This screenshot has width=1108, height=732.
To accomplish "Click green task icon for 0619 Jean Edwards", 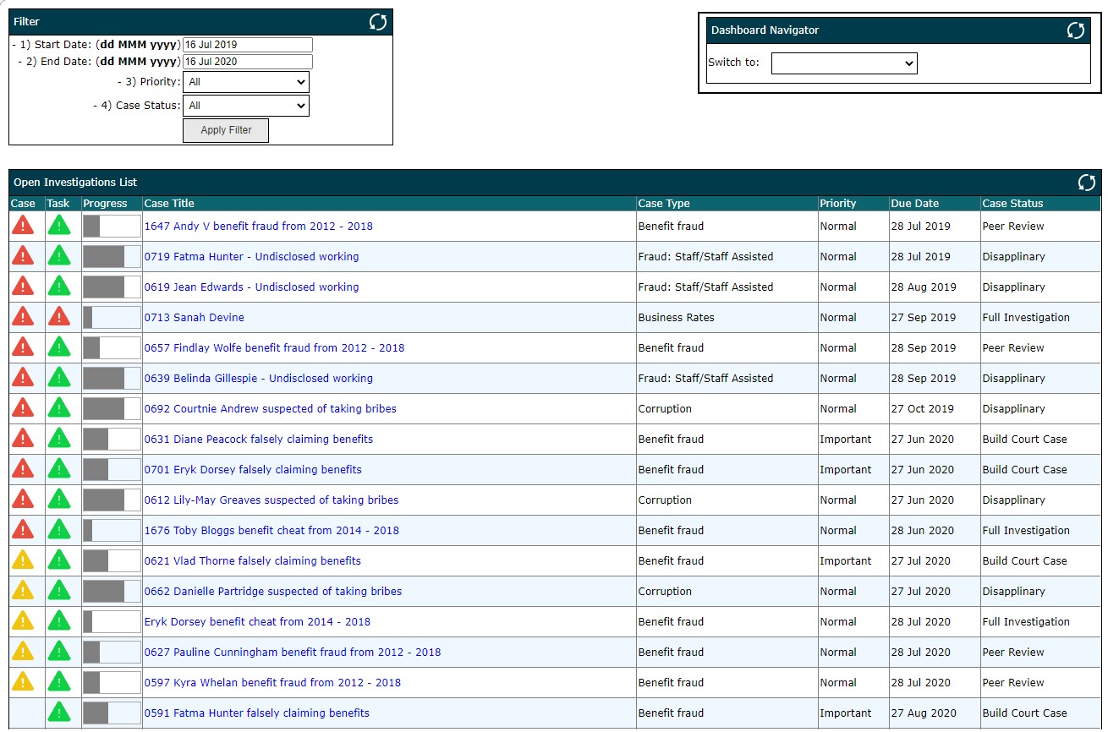I will point(58,287).
